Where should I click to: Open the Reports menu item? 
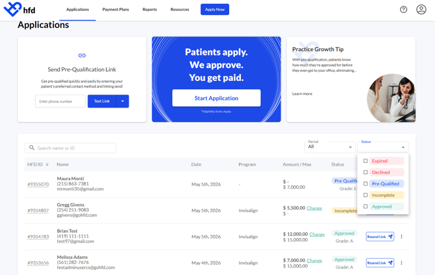(x=149, y=10)
